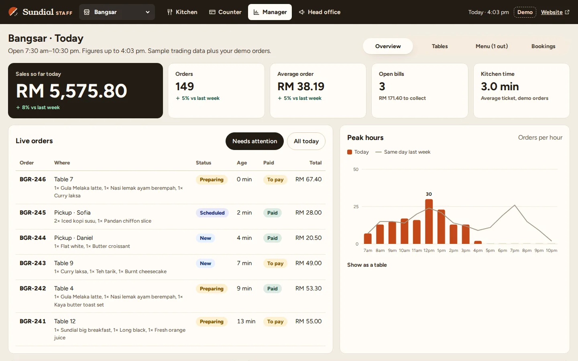
Task: Click the 12pm bar labeled 30
Action: (x=429, y=221)
